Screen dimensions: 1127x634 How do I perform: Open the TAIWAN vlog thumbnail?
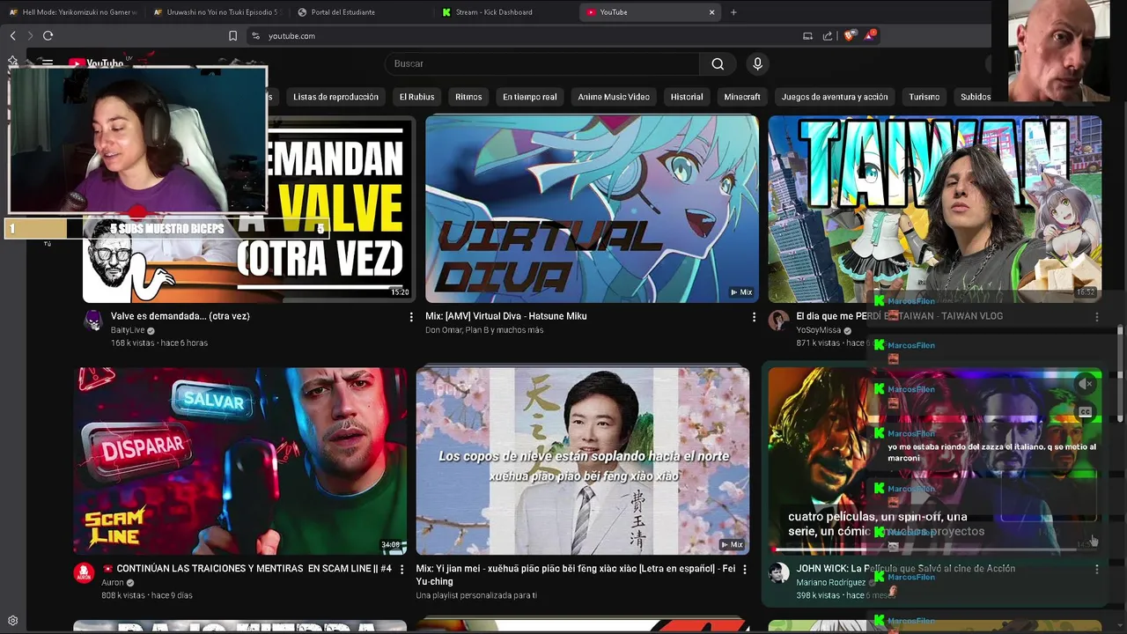pos(935,210)
